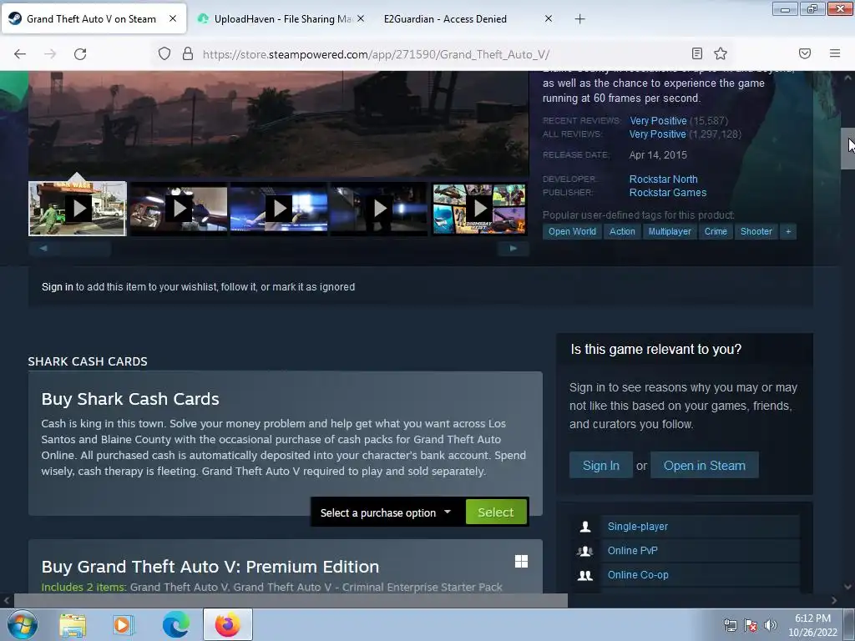The image size is (855, 641).
Task: Click the browser forward arrow
Action: click(50, 54)
